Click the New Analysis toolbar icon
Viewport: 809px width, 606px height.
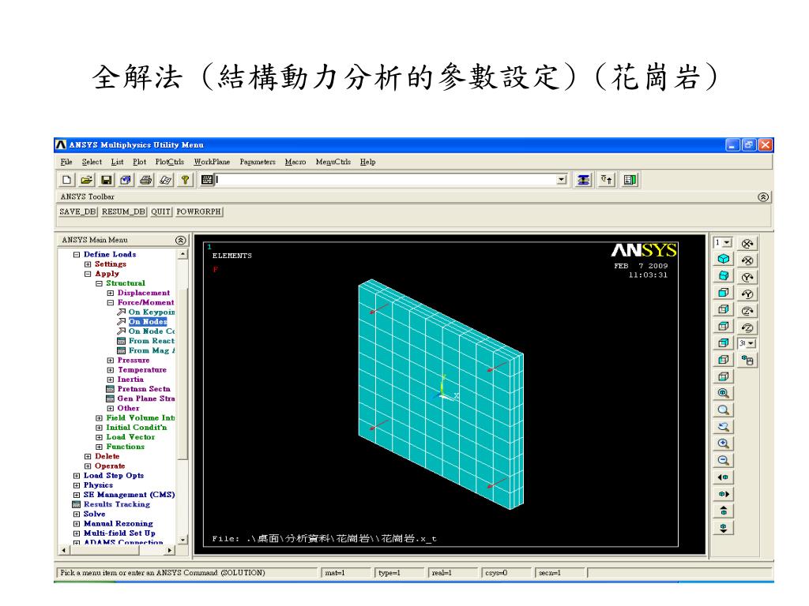[66, 180]
